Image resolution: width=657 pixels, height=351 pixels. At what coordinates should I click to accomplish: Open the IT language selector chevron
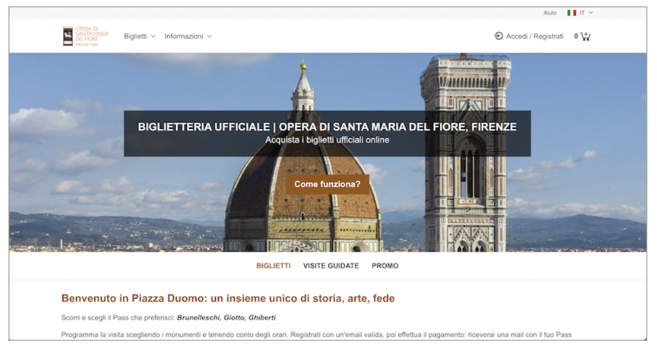coord(591,13)
